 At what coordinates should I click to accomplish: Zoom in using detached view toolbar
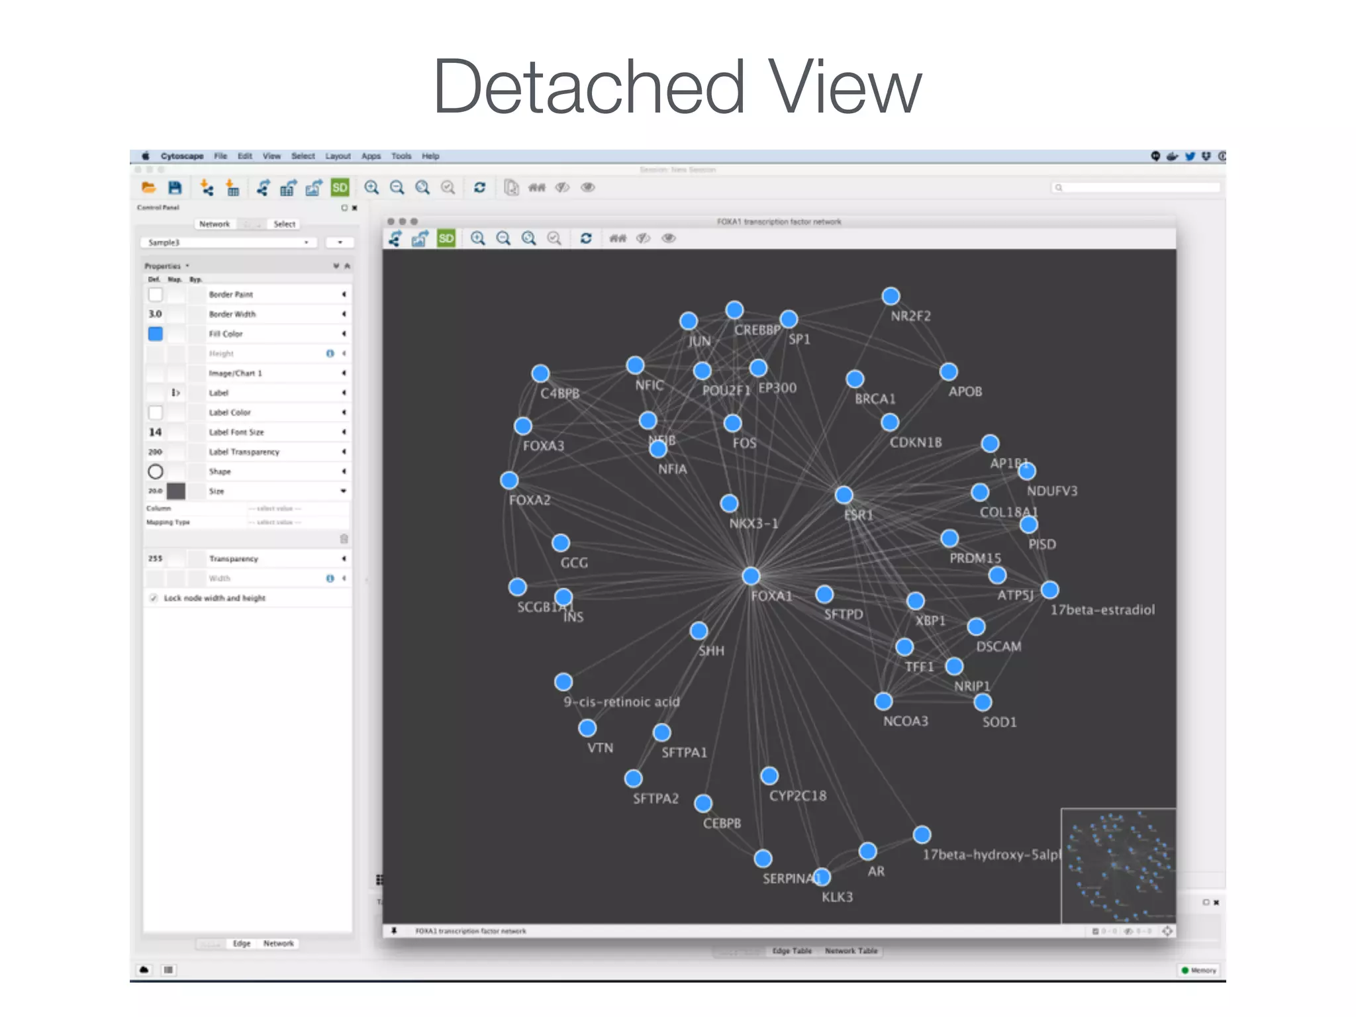click(477, 238)
